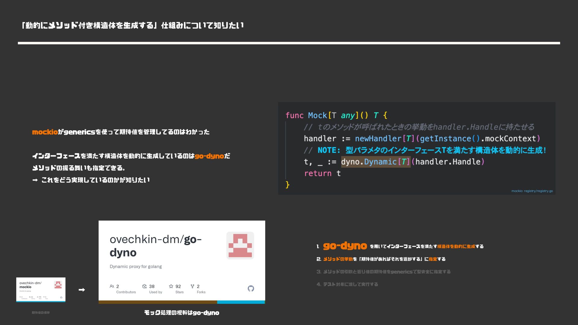Click the 'Forks' label
Viewport: 578px width, 325px height.
(201, 292)
